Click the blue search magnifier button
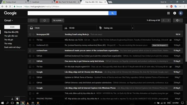The height and width of the screenshot is (105, 187). tap(112, 13)
